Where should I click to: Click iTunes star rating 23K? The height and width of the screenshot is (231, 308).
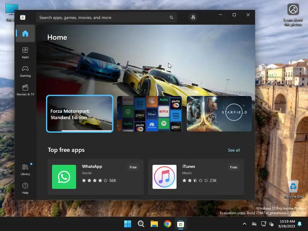(x=199, y=180)
